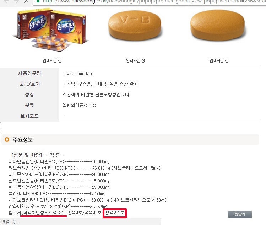Click the red-boxed 황색203호 text
Viewport: 266px width, 225px height.
tap(114, 213)
